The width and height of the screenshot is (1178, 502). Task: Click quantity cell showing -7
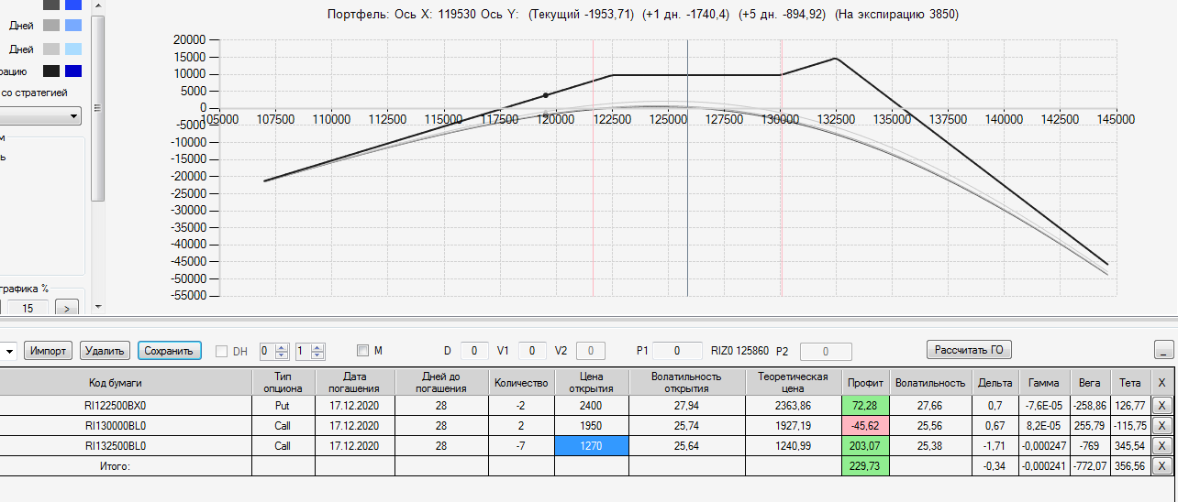[x=521, y=446]
